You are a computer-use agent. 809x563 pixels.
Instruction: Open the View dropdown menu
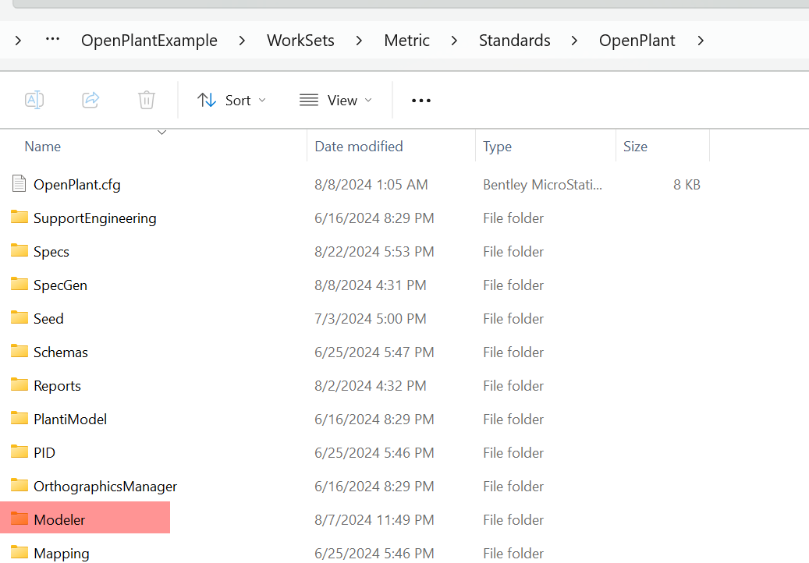click(335, 101)
